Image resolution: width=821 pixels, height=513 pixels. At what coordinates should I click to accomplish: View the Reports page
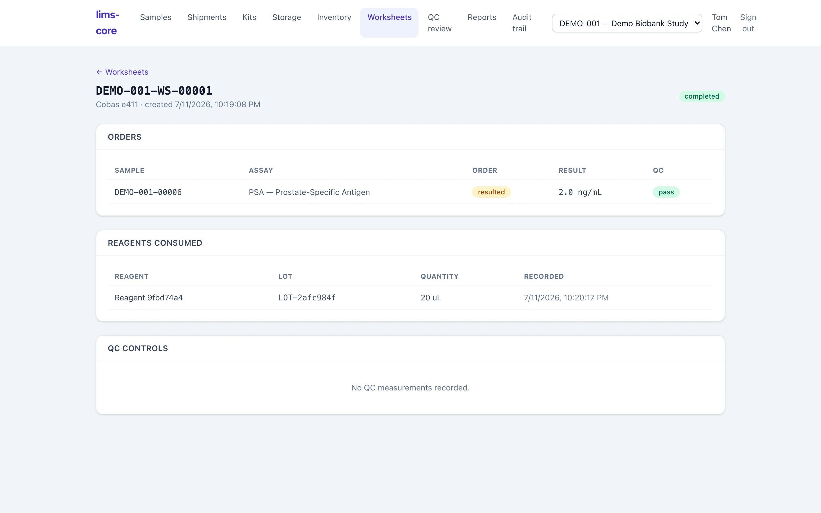(x=481, y=17)
